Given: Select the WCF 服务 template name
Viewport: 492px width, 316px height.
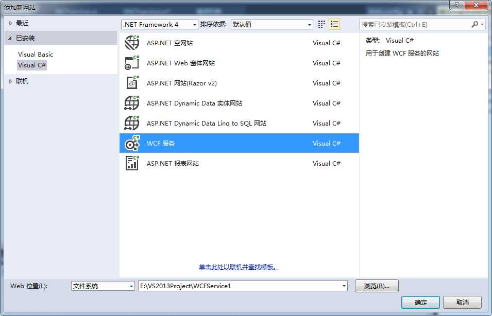Looking at the screenshot, I should tap(161, 143).
